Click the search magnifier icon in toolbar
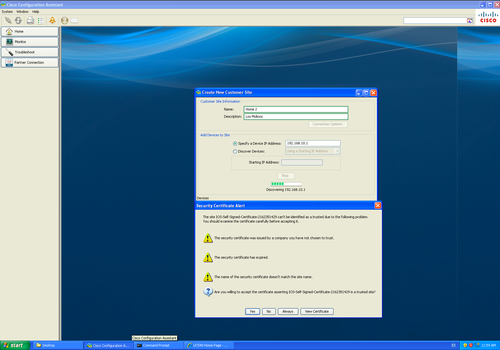This screenshot has height=350, width=500. (x=470, y=21)
